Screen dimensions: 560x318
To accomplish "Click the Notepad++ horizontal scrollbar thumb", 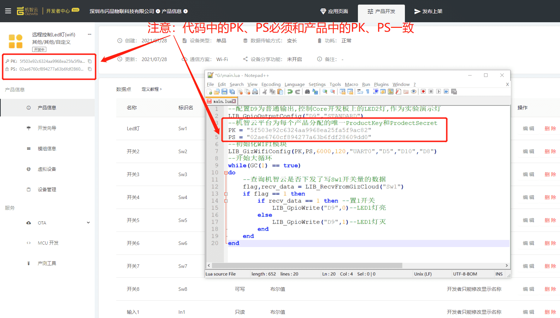I will (307, 265).
